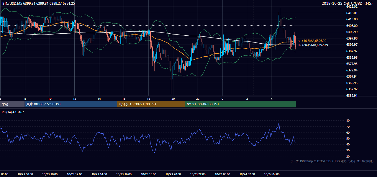Click price axis value 6372.94
This screenshot has height=177, width=377.
pyautogui.click(x=352, y=70)
